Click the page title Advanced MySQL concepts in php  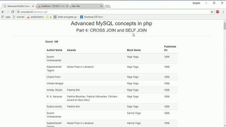pyautogui.click(x=112, y=24)
